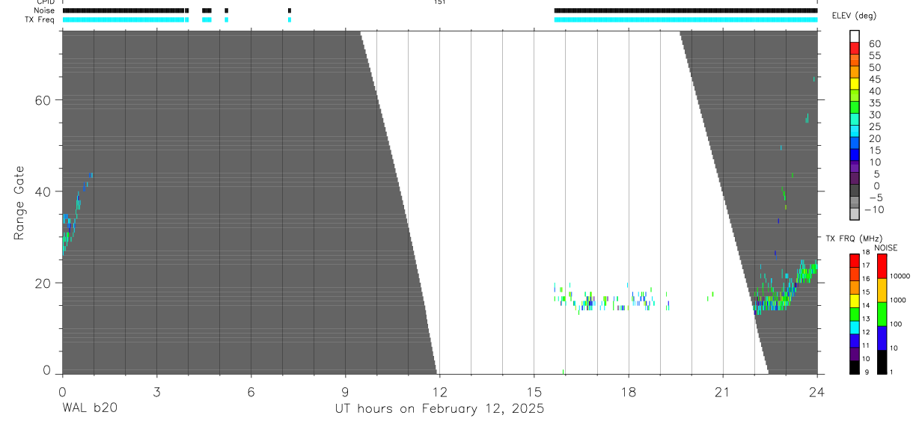Click the 'Noise' row label at top left

(x=44, y=10)
